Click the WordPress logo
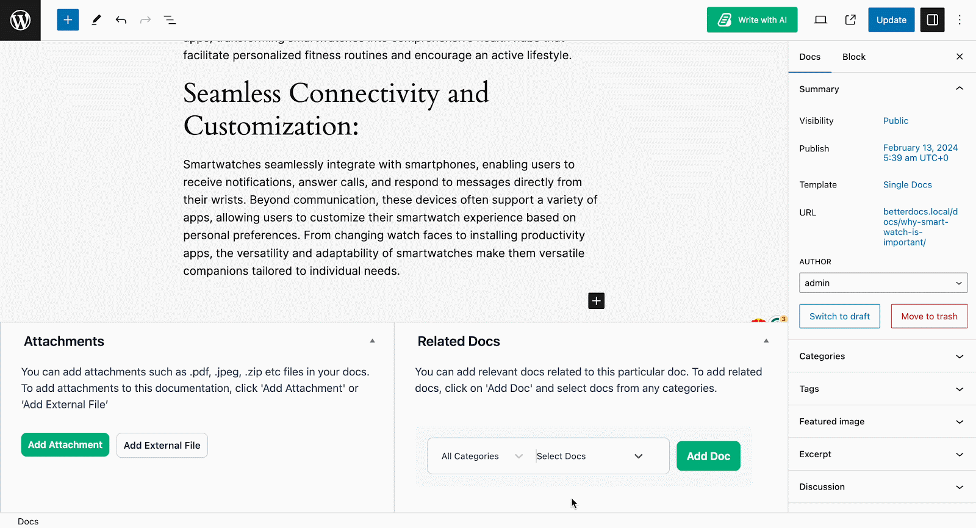 pos(20,20)
